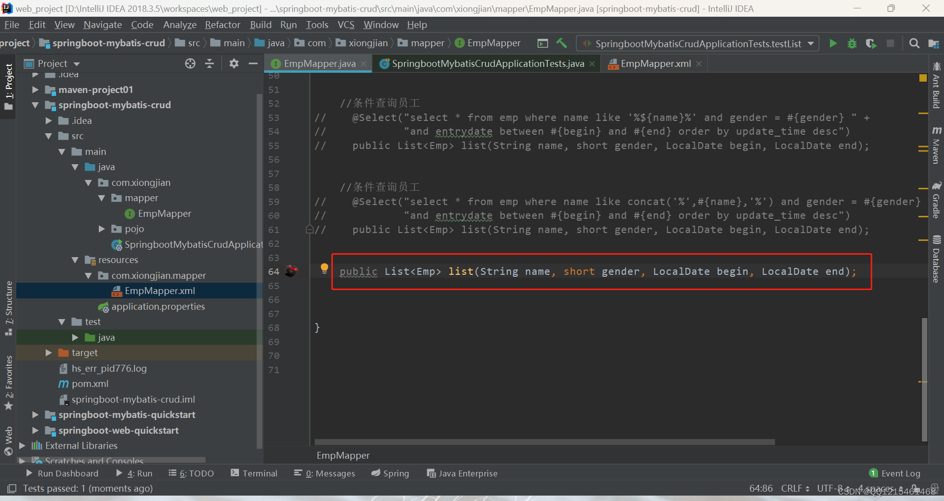This screenshot has width=944, height=501.
Task: Click line 64 method declaration
Action: 598,271
